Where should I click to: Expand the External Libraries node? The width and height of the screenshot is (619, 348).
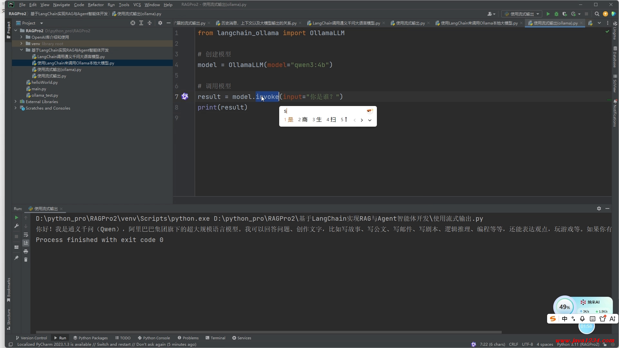click(x=15, y=101)
